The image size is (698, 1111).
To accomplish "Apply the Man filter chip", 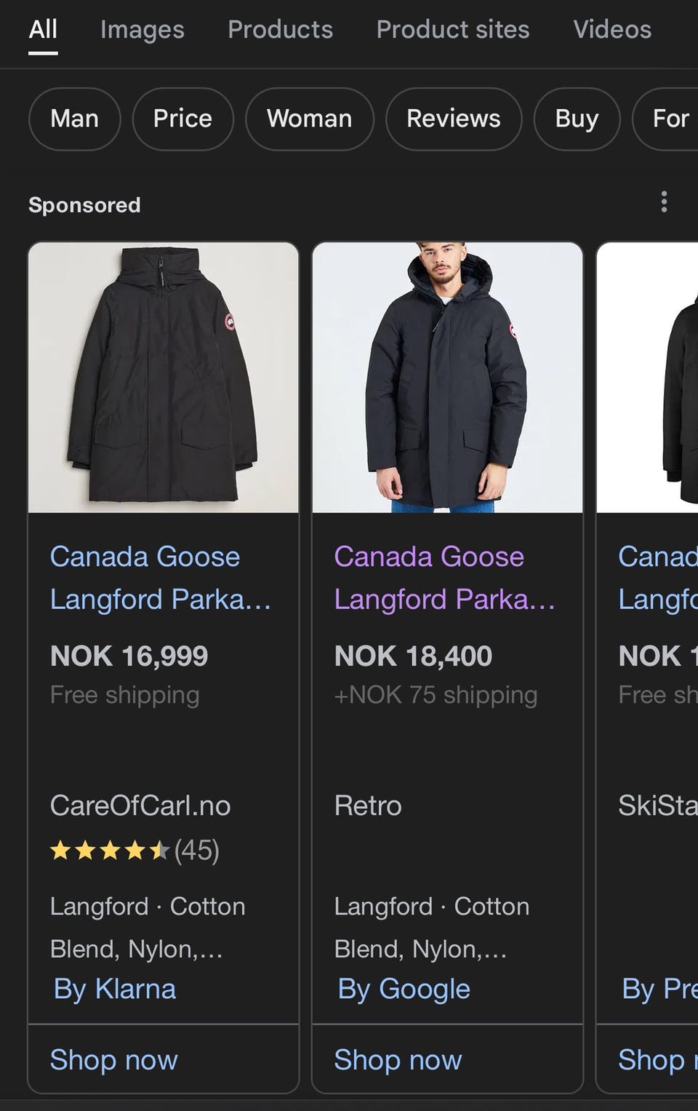I will point(75,119).
